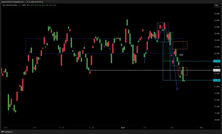Click the 24,000 price axis label
222x134 pixels.
[217, 14]
